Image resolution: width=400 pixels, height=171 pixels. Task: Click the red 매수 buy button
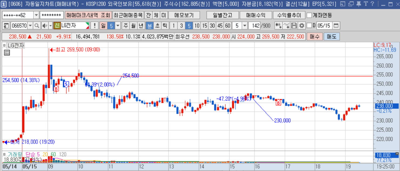tap(315, 37)
